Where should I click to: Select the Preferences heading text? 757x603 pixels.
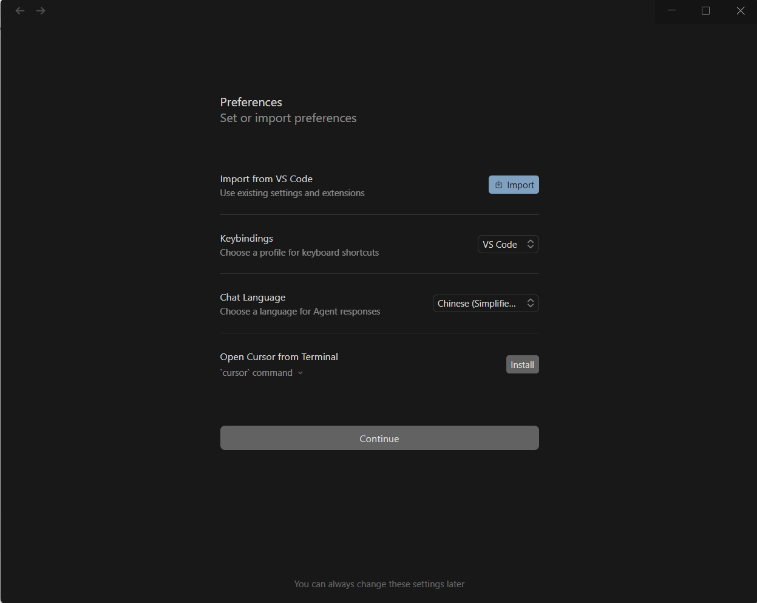pyautogui.click(x=251, y=102)
